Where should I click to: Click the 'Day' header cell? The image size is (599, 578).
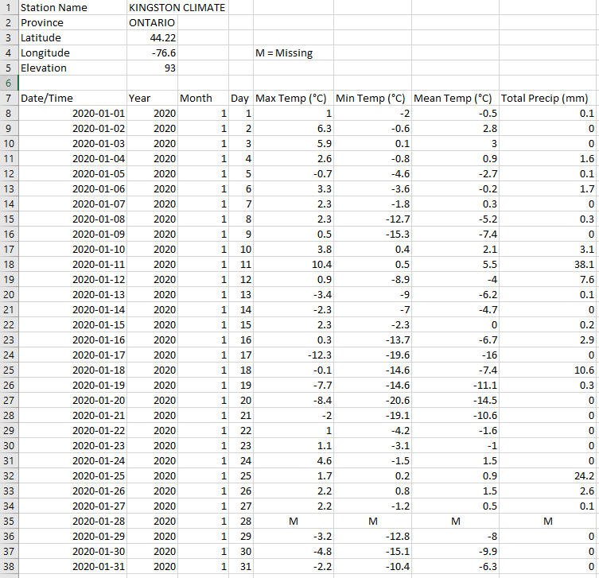point(241,98)
